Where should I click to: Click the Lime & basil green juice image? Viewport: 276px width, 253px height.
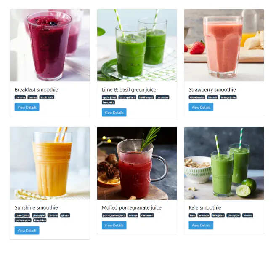[x=137, y=46]
